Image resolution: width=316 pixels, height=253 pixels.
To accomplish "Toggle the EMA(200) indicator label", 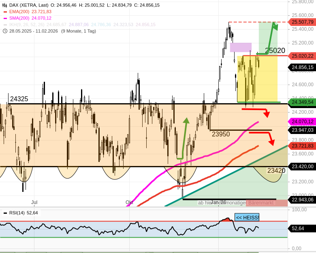I will pos(30,12).
